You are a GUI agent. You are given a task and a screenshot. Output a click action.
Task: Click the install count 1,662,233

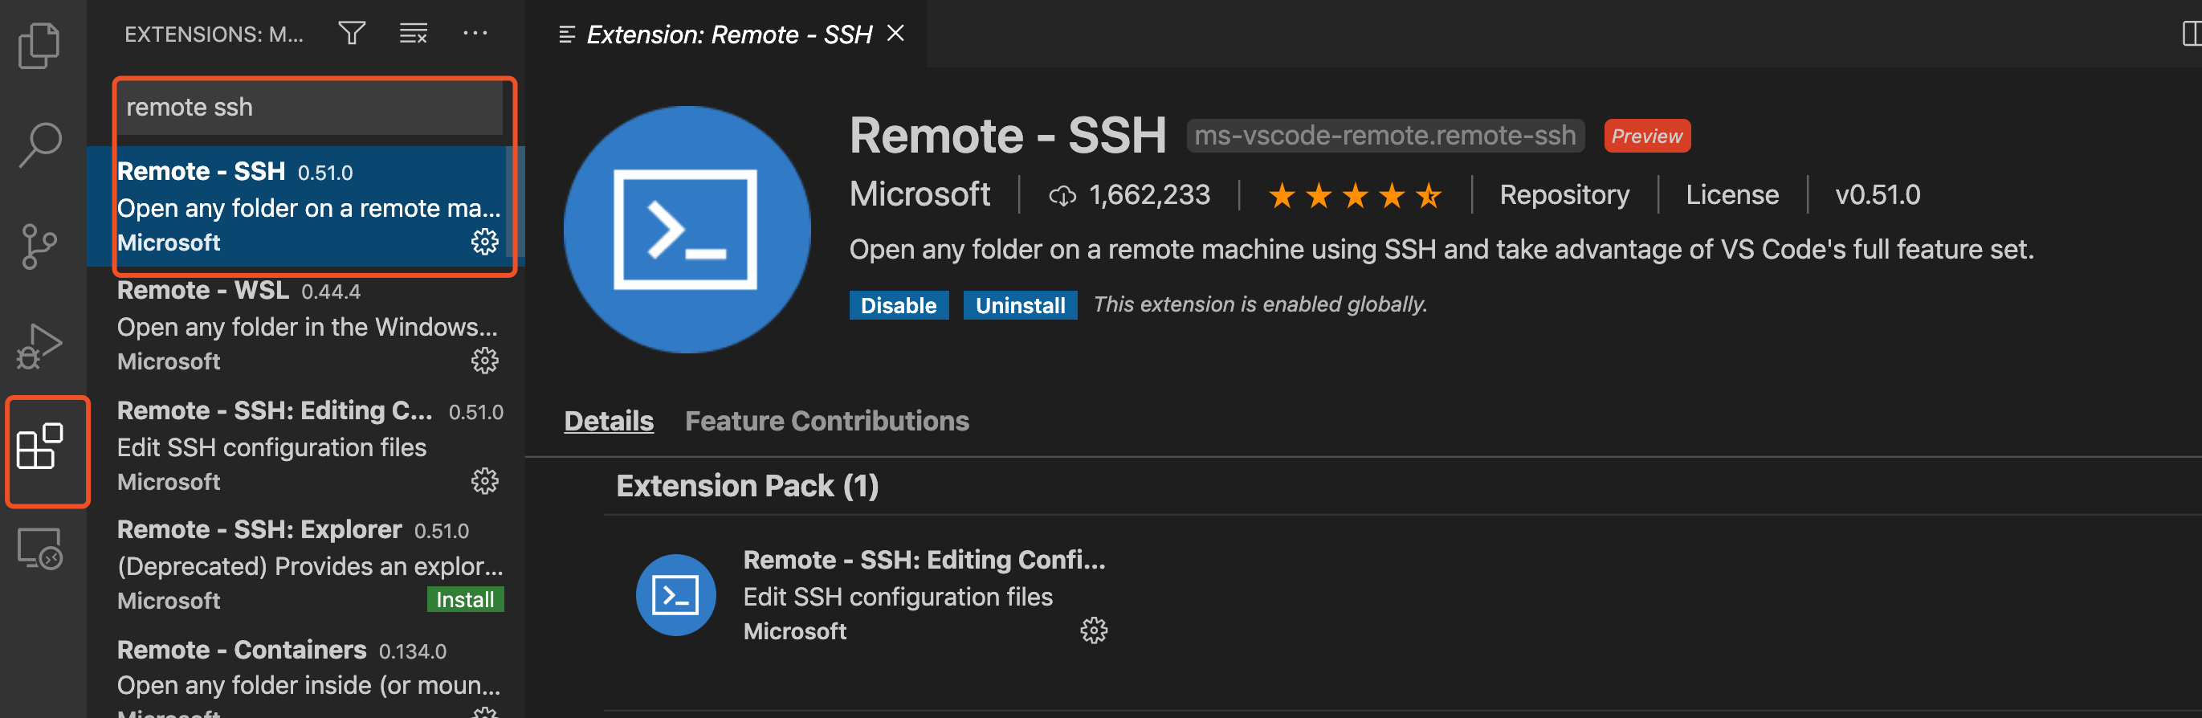click(x=1128, y=195)
